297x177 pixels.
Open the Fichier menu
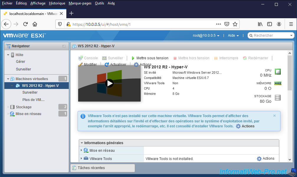[x=7, y=3]
